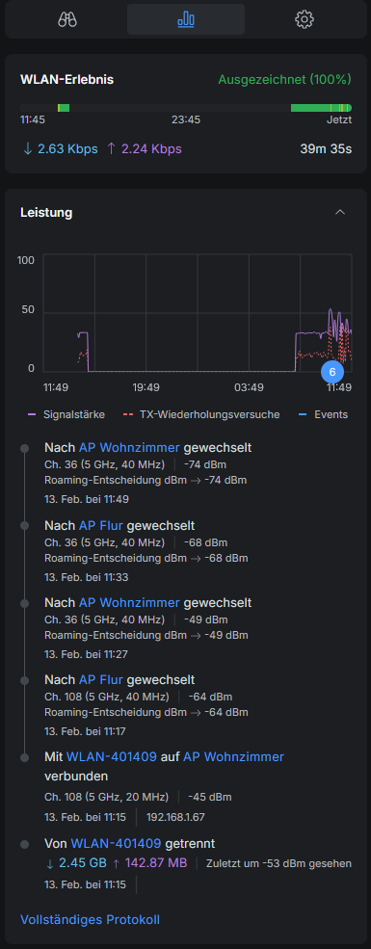Click the upload arrow icon beside 2.24 Kbps
The height and width of the screenshot is (949, 371).
(111, 149)
